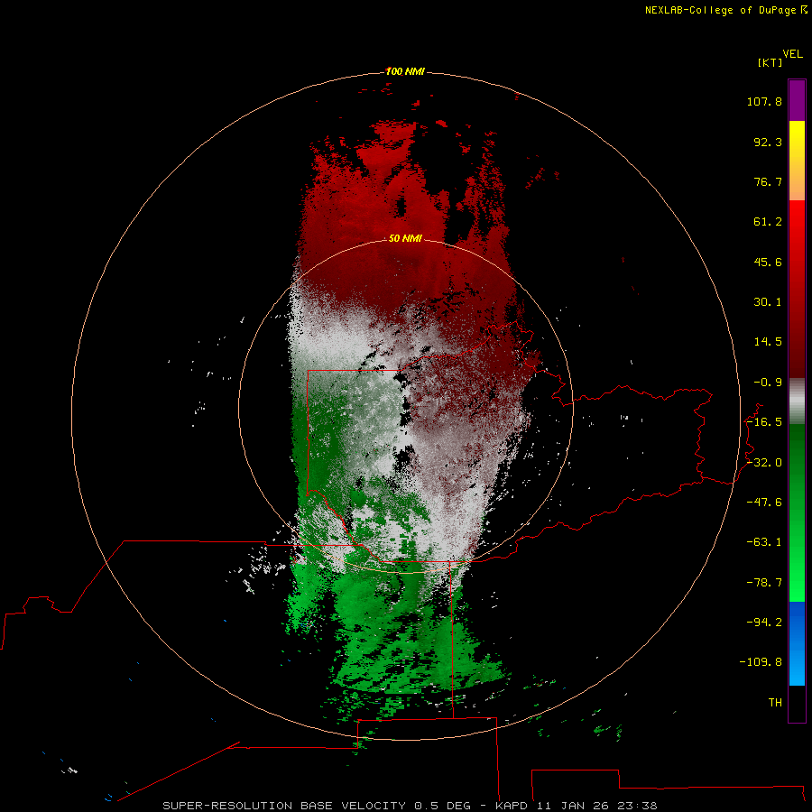This screenshot has height=812, width=812.
Task: Click the 100 NMI range ring label
Action: 405,71
